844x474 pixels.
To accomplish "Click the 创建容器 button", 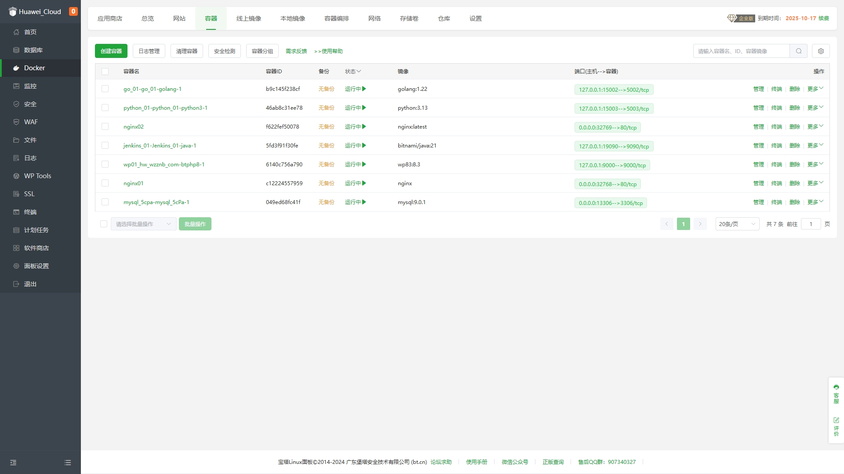I will 111,51.
